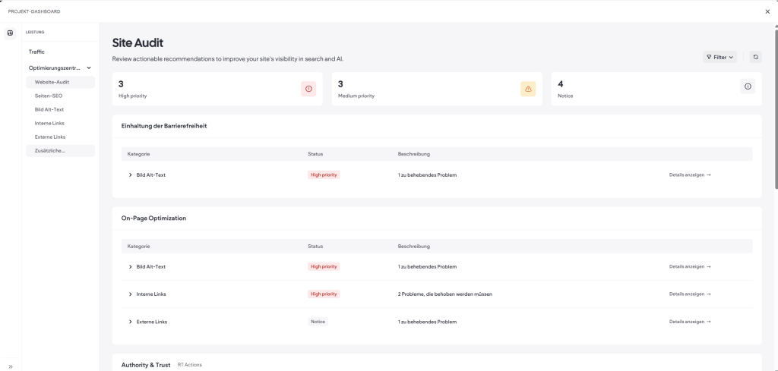Click the red High priority alert icon
Viewport: 778px width, 371px height.
point(308,89)
